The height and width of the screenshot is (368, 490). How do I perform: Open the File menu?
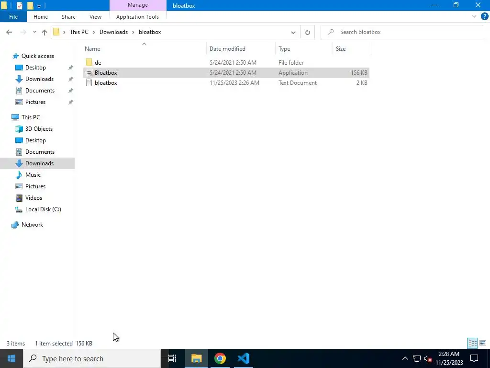coord(13,17)
